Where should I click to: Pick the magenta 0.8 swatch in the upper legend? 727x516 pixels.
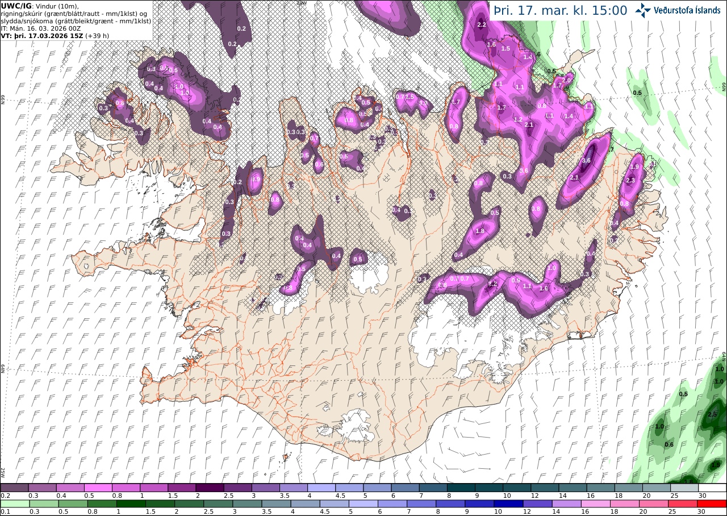(126, 488)
